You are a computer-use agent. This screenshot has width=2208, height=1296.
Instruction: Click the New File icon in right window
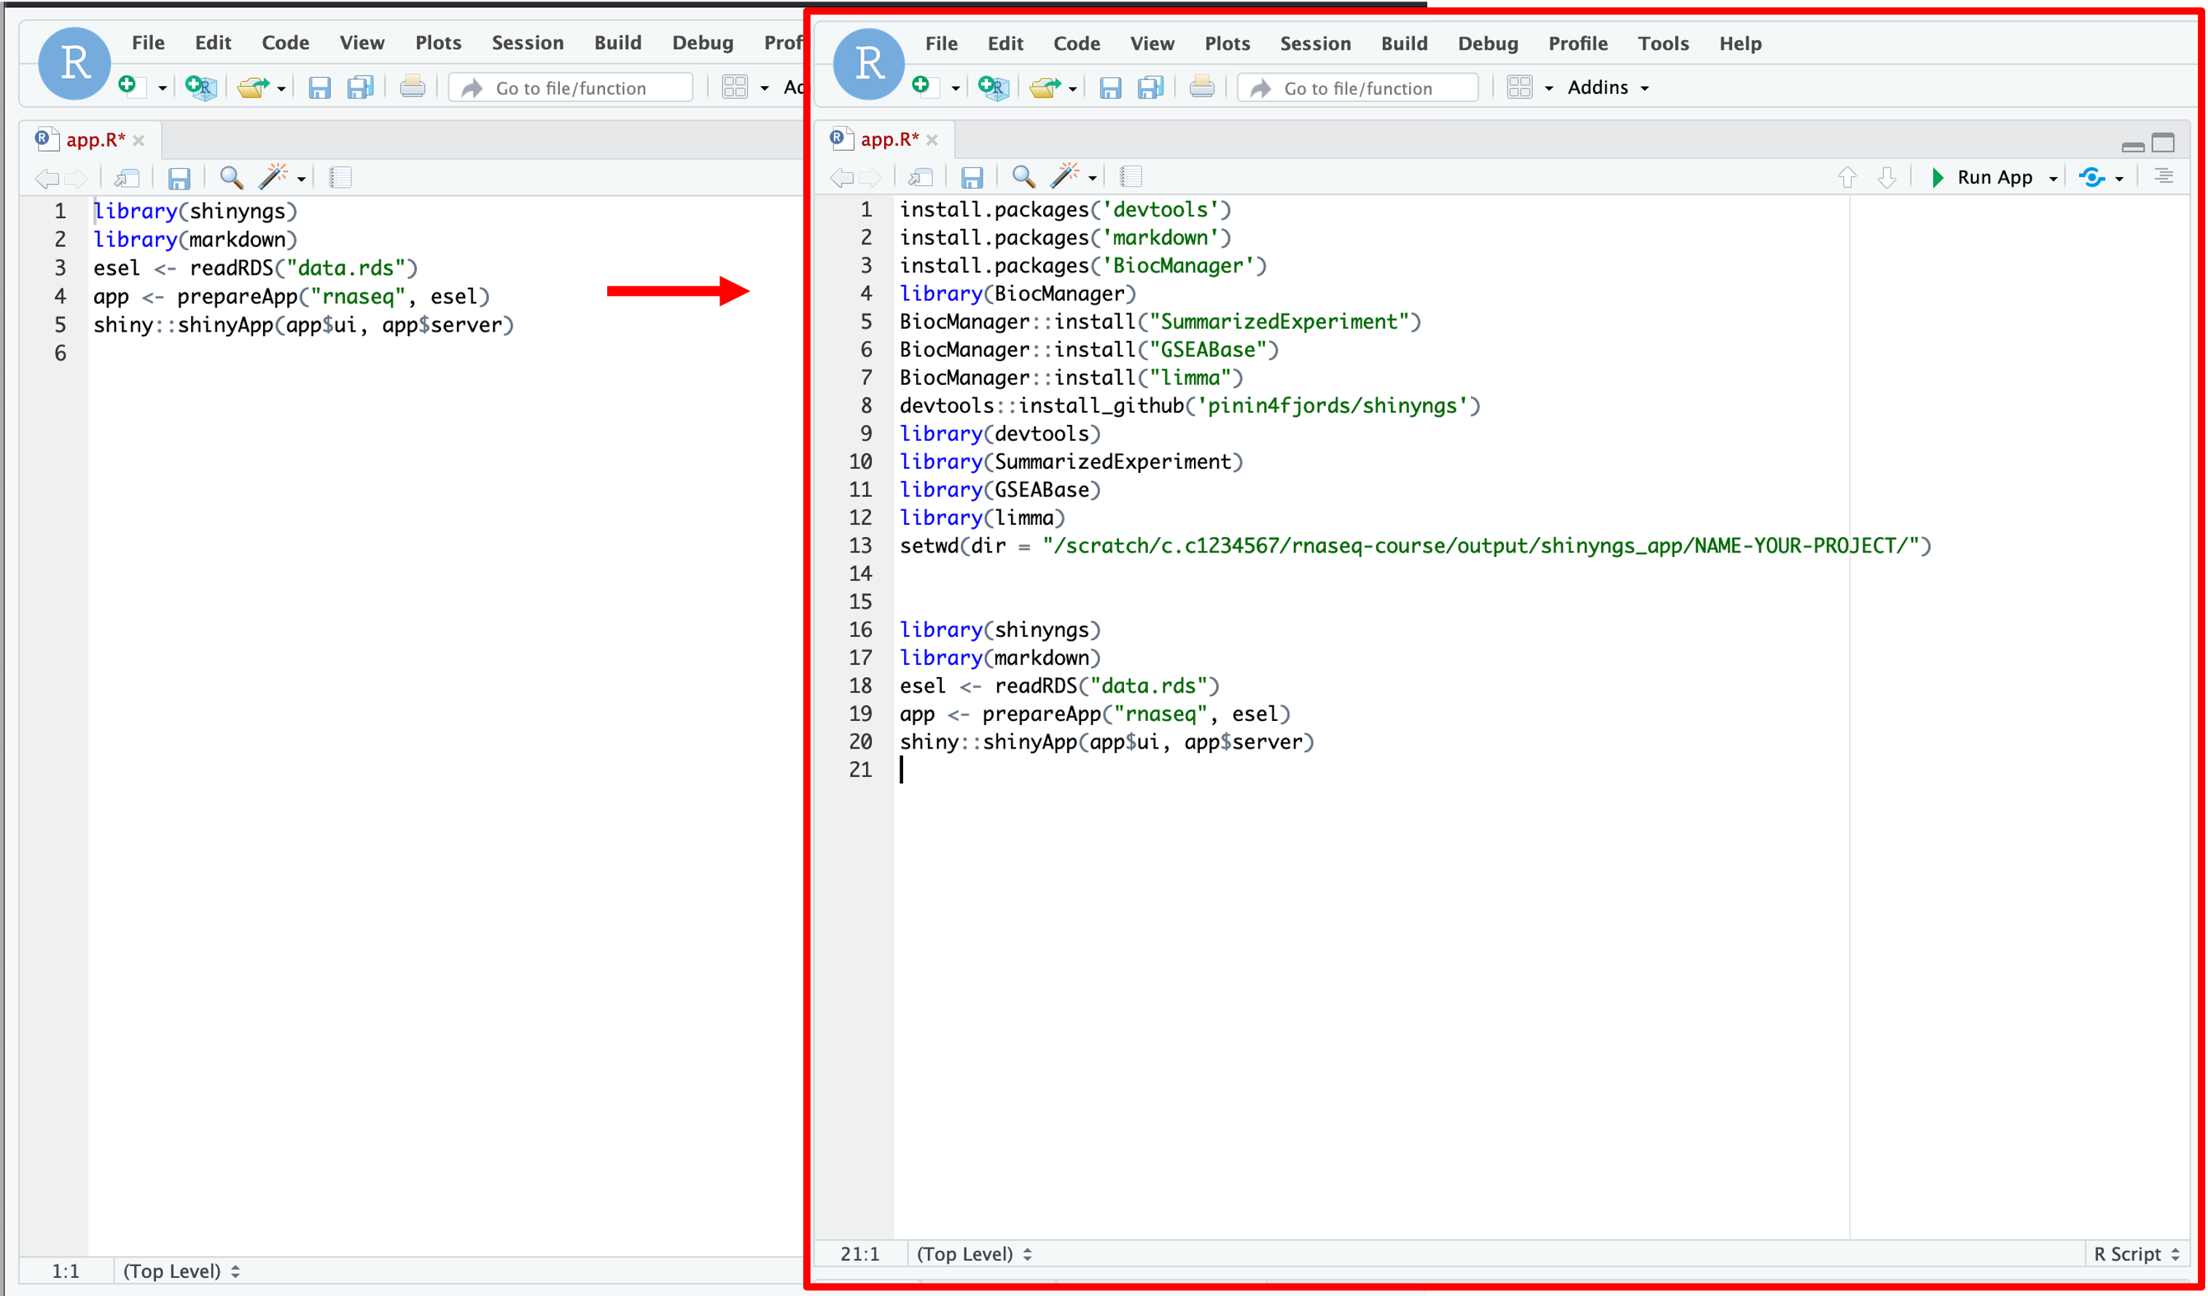(x=923, y=86)
